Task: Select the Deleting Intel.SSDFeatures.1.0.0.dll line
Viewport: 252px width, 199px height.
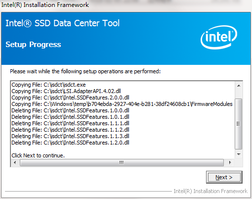Action: pyautogui.click(x=70, y=110)
